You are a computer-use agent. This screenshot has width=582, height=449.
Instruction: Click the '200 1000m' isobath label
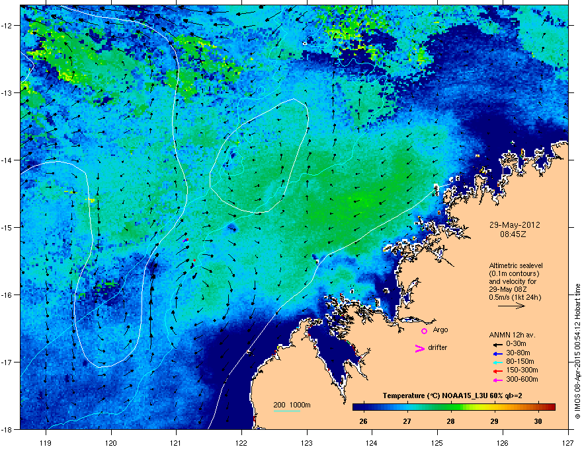pyautogui.click(x=292, y=405)
